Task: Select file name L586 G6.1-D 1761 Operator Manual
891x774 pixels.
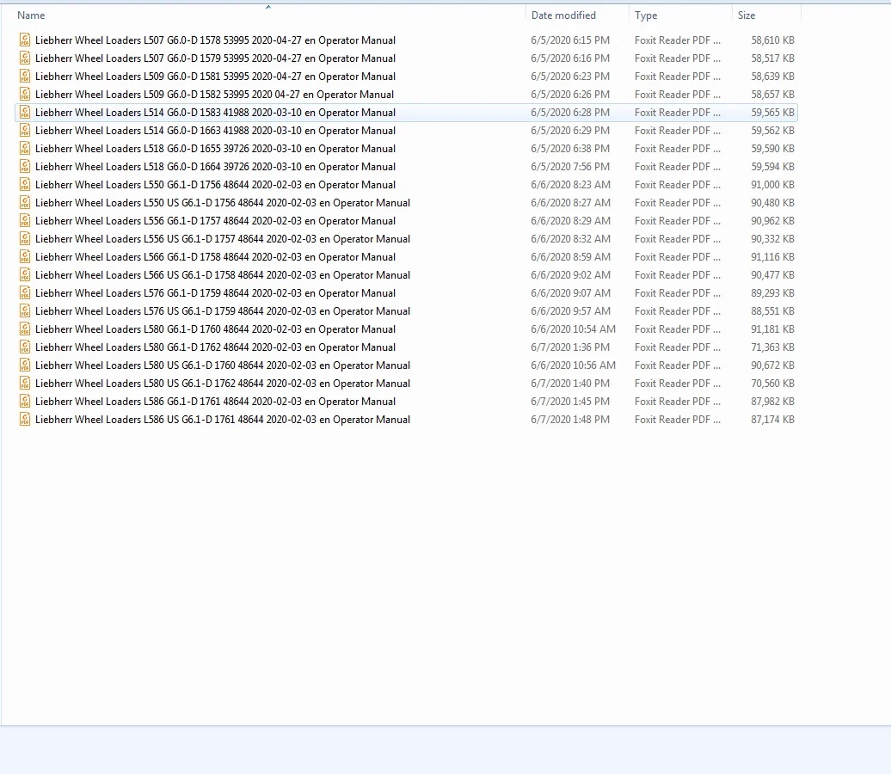Action: click(x=215, y=402)
